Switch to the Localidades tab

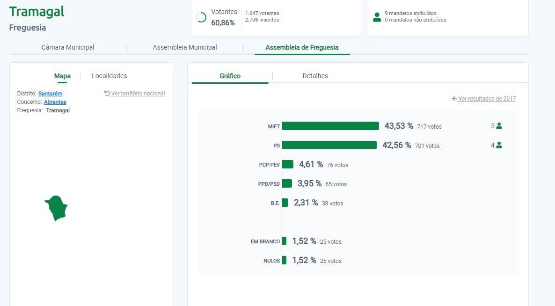(x=109, y=76)
